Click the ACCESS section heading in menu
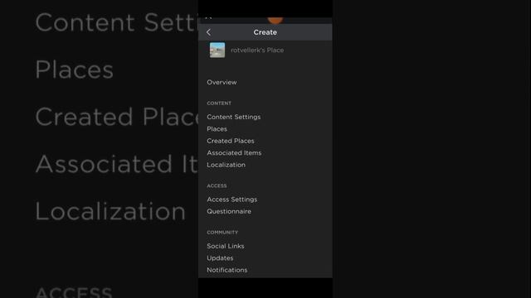Image resolution: width=531 pixels, height=298 pixels. point(217,185)
